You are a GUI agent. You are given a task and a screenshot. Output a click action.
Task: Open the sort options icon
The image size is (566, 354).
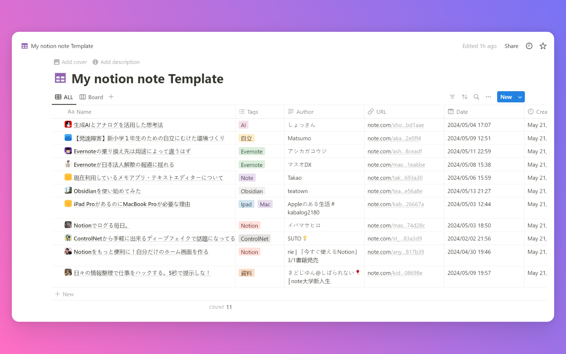(x=464, y=97)
